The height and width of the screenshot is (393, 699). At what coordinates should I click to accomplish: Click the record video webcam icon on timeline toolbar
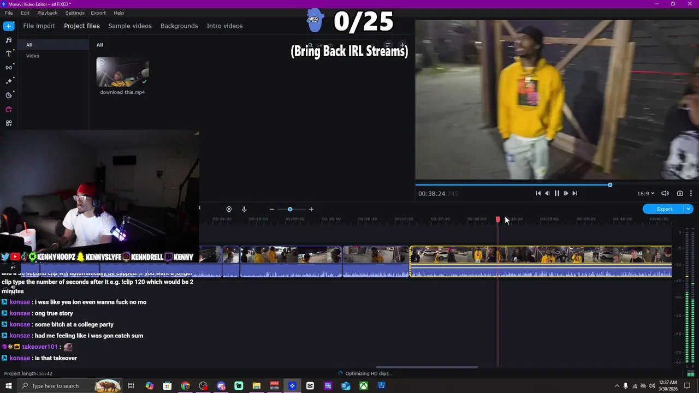click(229, 209)
